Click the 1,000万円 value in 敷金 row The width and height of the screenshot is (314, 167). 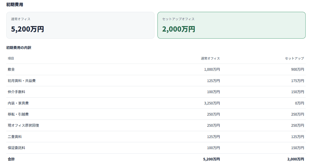[x=212, y=70]
